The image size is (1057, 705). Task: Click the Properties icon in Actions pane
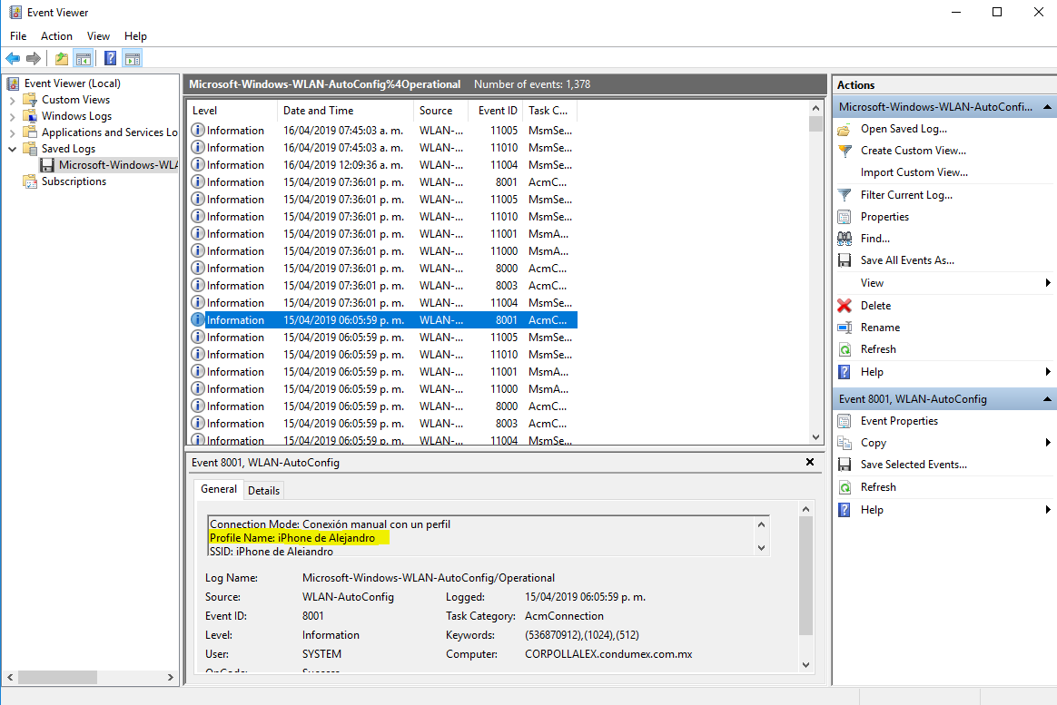click(x=844, y=217)
